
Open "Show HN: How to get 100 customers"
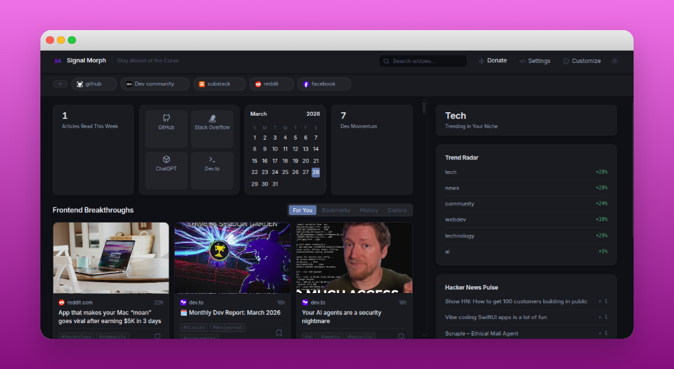pyautogui.click(x=516, y=301)
